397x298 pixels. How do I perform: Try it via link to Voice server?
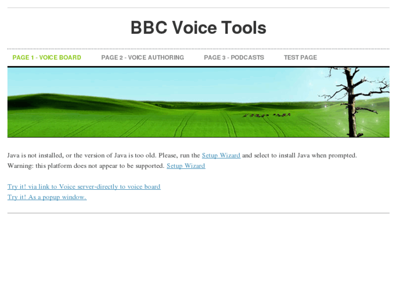point(84,186)
